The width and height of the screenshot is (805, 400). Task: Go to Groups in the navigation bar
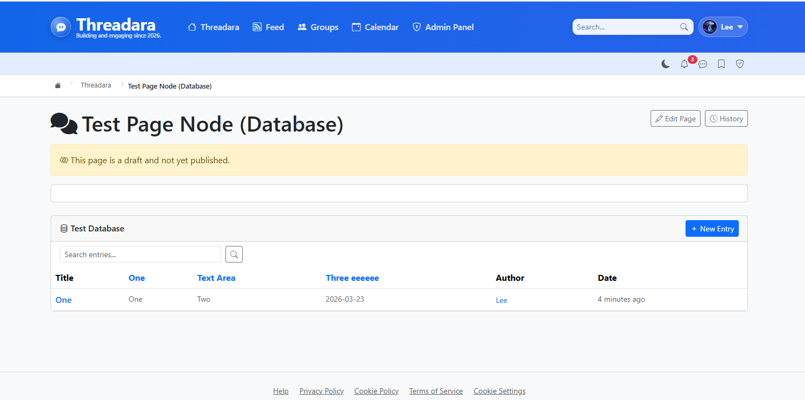[318, 27]
